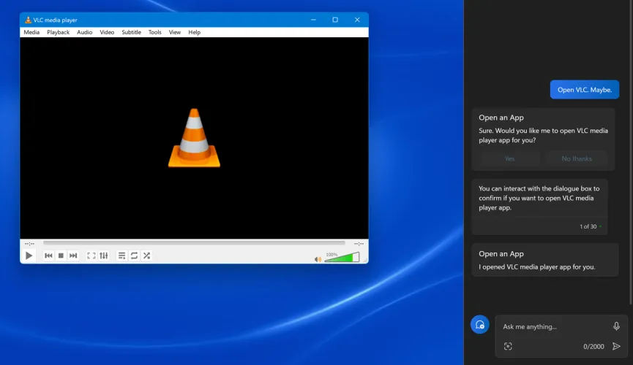633x365 pixels.
Task: Enable random shuffle playback
Action: pos(146,255)
